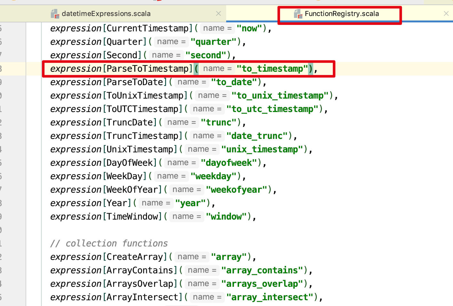Click the ParseToDate class reference
The width and height of the screenshot is (453, 306).
pos(135,82)
